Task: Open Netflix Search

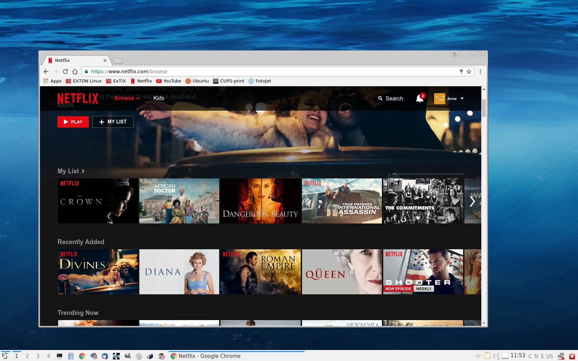Action: (390, 98)
